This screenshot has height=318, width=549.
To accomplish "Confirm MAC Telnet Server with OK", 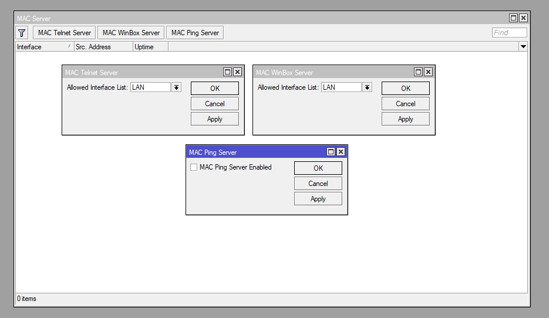I will coord(215,88).
